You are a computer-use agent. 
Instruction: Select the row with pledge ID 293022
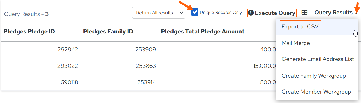pyautogui.click(x=138, y=66)
